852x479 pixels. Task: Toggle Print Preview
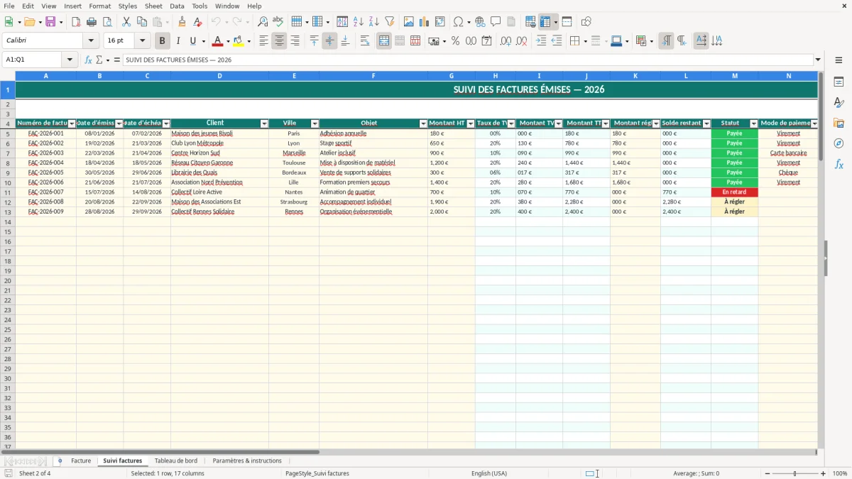107,22
